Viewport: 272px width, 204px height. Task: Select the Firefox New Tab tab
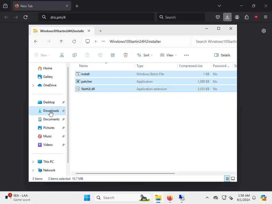pyautogui.click(x=42, y=6)
